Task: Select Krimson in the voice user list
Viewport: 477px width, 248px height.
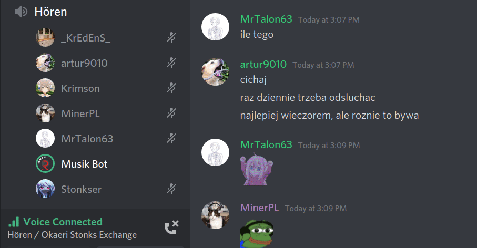Action: 95,88
